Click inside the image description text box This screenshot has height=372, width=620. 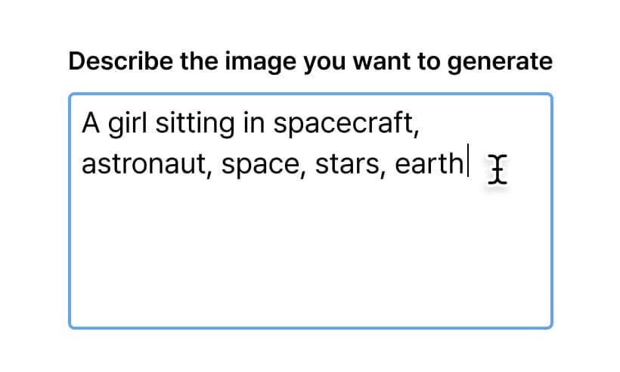click(x=310, y=250)
